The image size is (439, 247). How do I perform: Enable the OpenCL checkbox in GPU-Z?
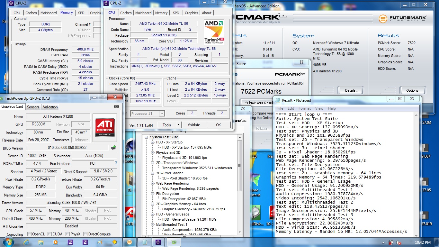(x=29, y=234)
